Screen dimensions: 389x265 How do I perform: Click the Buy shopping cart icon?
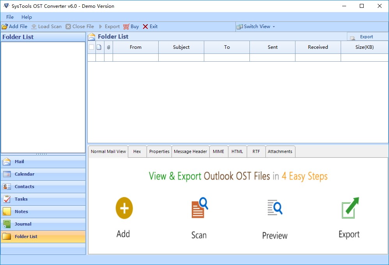[126, 27]
